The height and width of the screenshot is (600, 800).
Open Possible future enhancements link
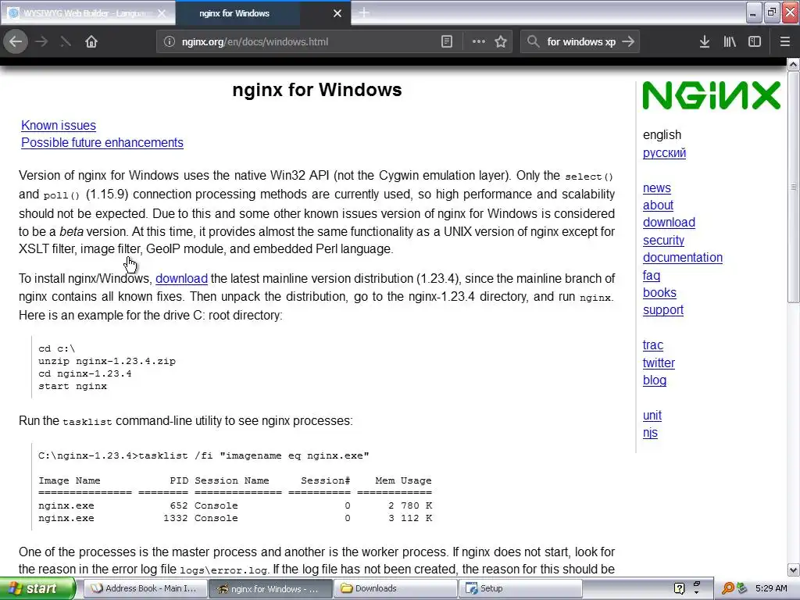click(102, 143)
